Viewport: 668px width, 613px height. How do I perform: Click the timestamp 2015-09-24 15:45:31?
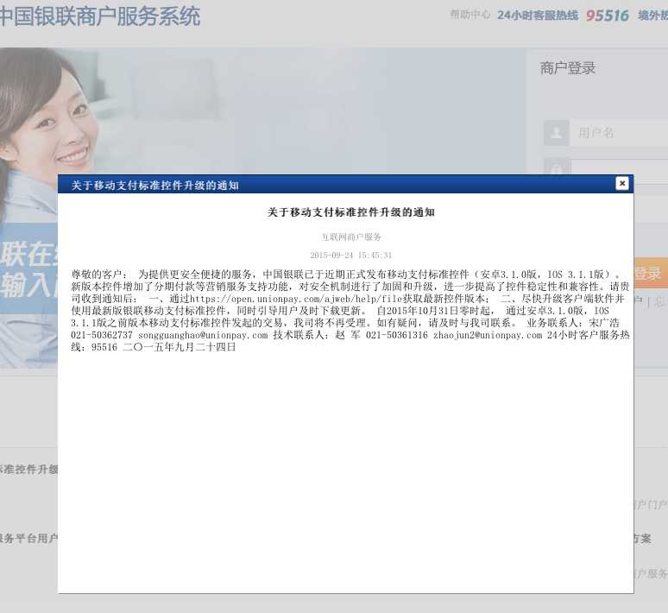[x=350, y=255]
